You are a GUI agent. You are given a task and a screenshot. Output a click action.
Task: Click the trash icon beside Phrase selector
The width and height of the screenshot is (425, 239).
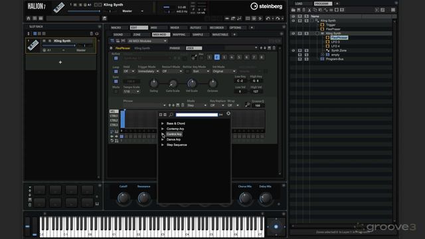(183, 105)
